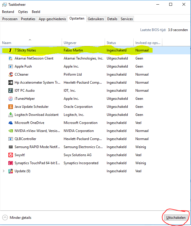Switch to the Services tab

click(x=126, y=19)
